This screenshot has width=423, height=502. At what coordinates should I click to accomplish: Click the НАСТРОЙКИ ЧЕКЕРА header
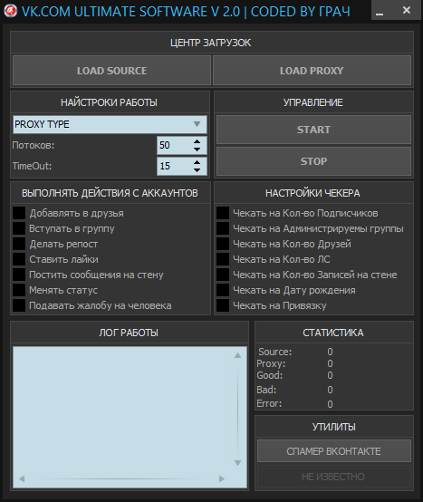pos(312,193)
